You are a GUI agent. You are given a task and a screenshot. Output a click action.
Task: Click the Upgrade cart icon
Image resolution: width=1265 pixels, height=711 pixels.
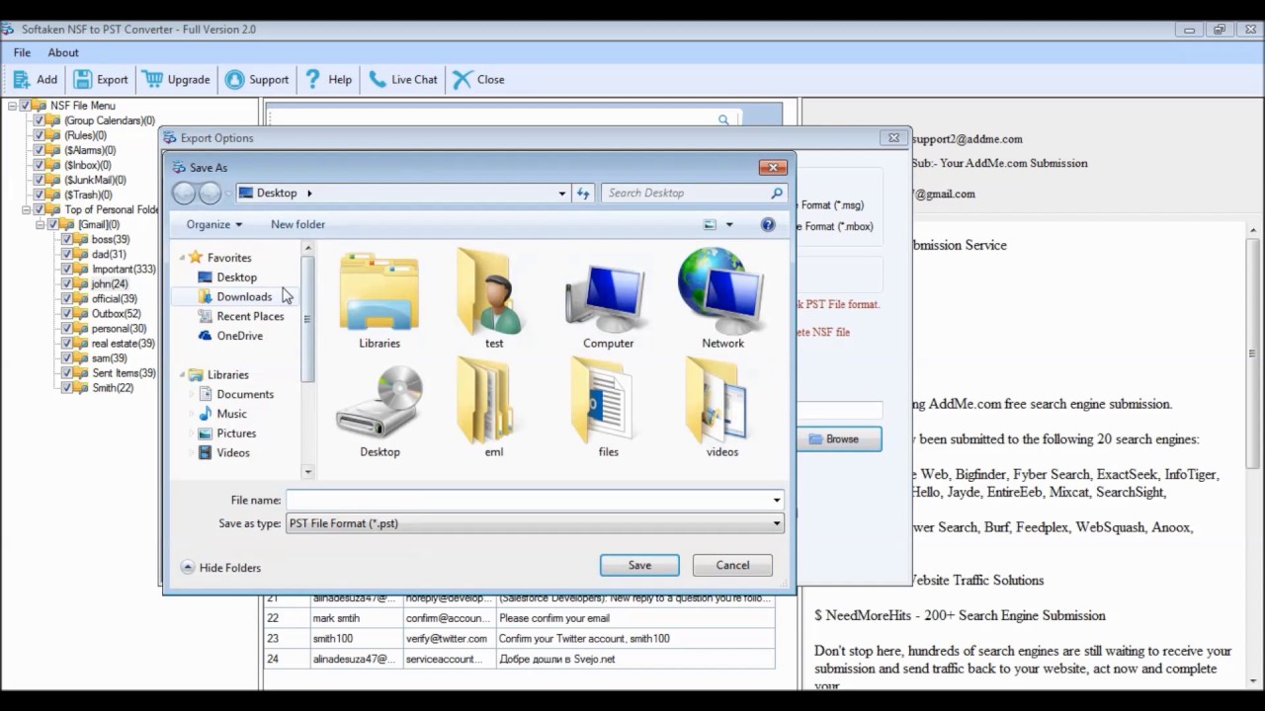(152, 79)
